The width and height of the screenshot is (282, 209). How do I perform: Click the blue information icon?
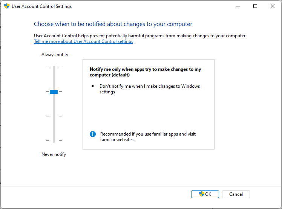pos(93,134)
